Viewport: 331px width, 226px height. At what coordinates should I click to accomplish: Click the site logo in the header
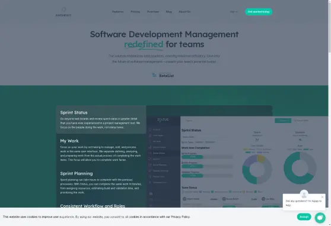click(63, 12)
